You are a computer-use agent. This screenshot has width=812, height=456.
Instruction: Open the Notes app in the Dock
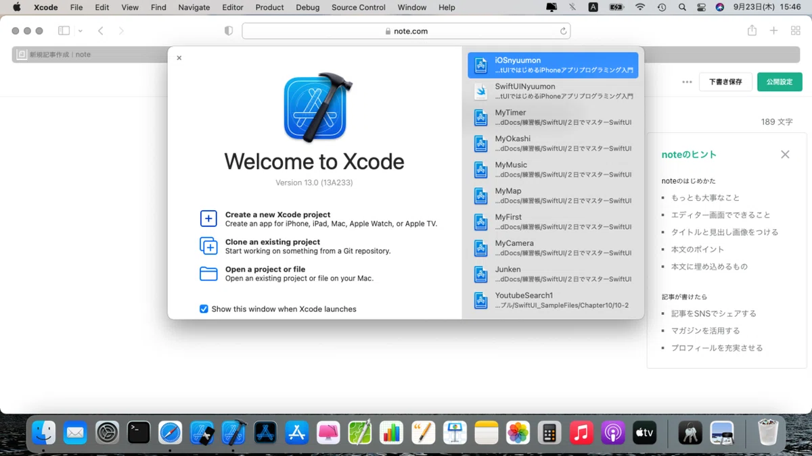(x=487, y=432)
